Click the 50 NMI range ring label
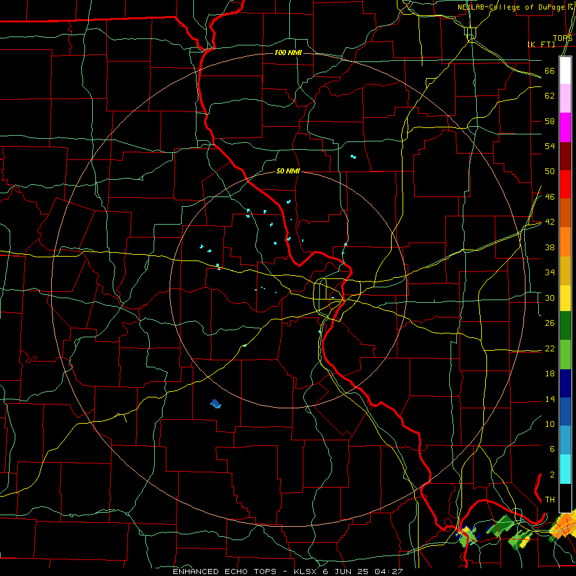 point(288,171)
